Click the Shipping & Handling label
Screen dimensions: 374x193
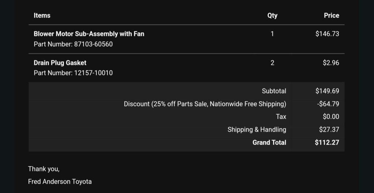(x=257, y=130)
